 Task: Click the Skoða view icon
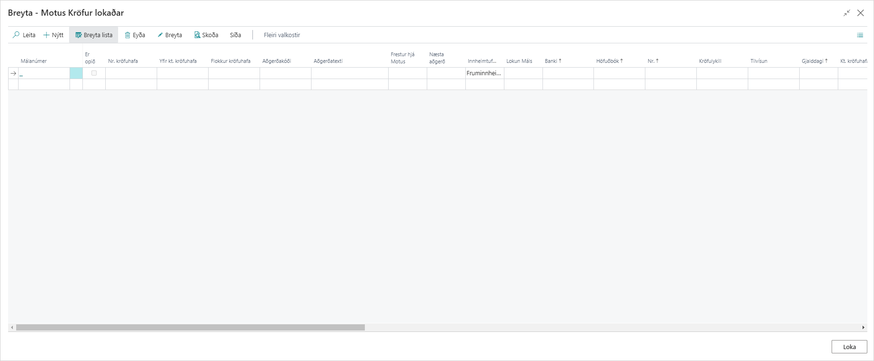coord(197,35)
